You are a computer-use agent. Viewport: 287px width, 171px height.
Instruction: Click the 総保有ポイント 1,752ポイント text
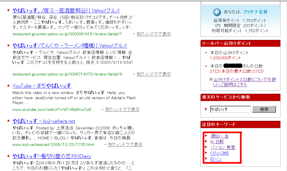240,21
